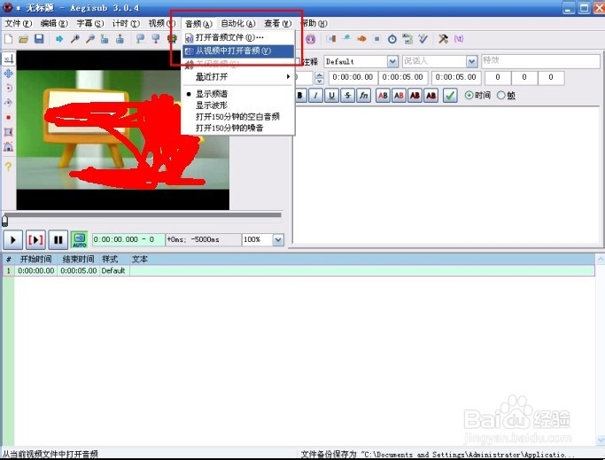Choose 打开音频文件(O)… menu entry
Viewport: 605px width, 460px height.
click(238, 37)
